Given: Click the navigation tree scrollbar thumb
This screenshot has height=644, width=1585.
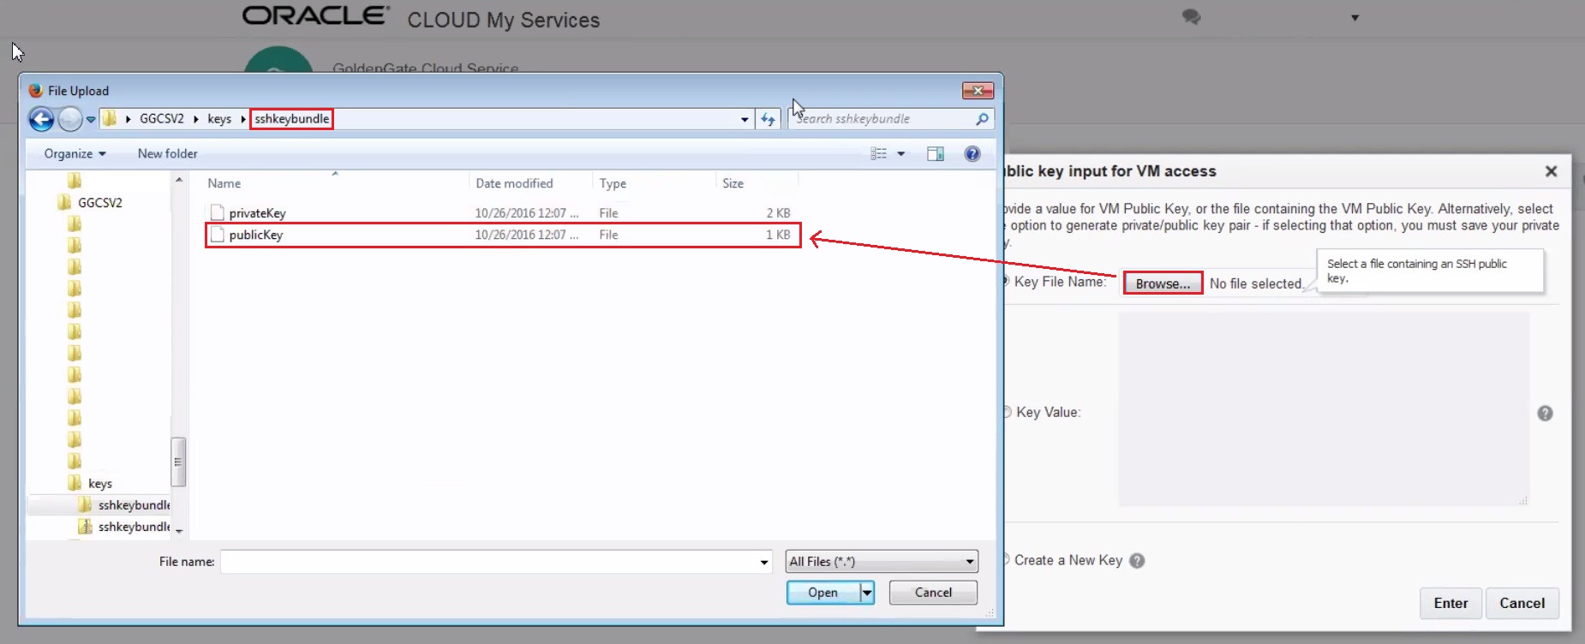Looking at the screenshot, I should [178, 462].
